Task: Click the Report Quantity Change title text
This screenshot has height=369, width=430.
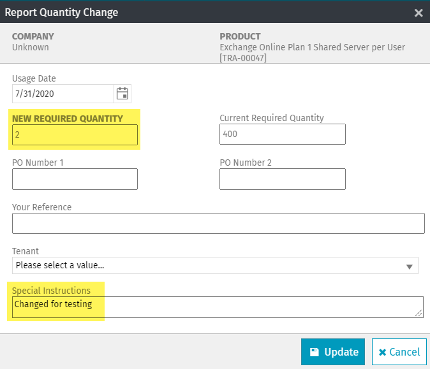Action: (x=61, y=12)
